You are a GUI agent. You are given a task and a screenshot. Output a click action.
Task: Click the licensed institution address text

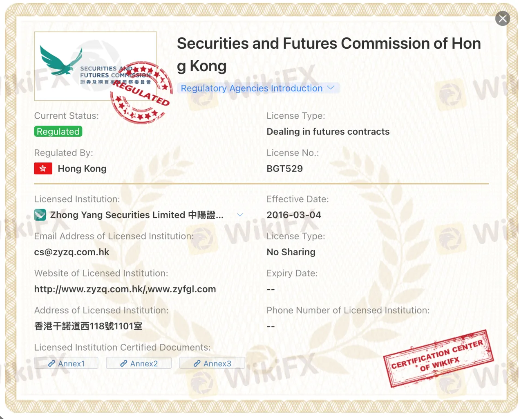(88, 326)
